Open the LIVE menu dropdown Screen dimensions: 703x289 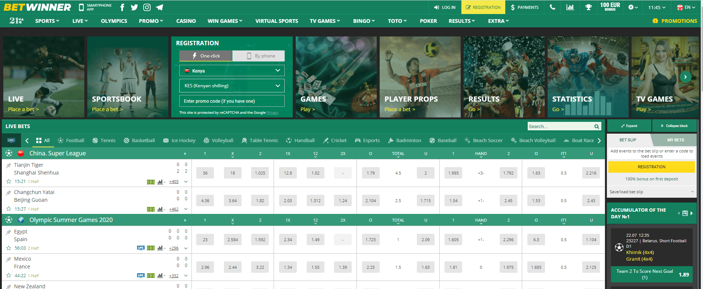(x=80, y=21)
